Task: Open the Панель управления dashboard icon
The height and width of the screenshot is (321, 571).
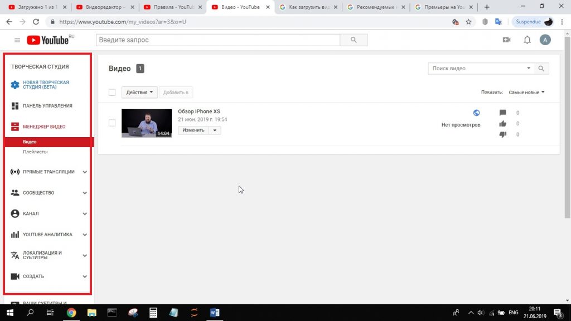Action: 15,106
